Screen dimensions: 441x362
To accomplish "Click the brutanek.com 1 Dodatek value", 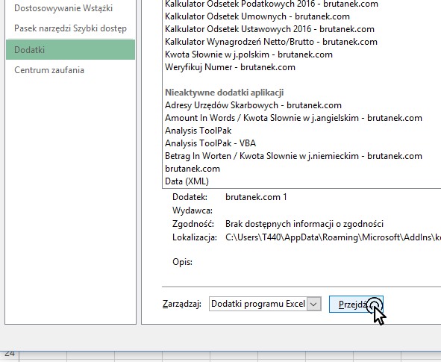I will coord(256,197).
